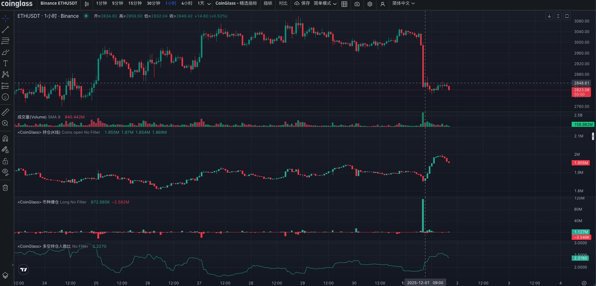Activate the ruler measure tool
Viewport: 596px width, 286px height.
coord(5,112)
